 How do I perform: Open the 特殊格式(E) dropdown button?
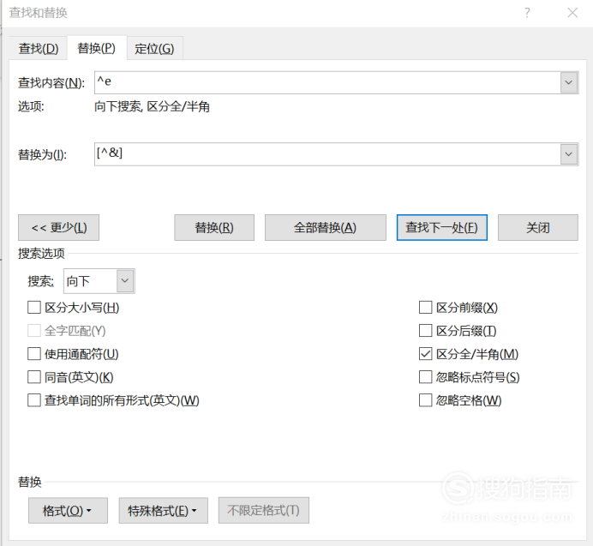point(164,511)
